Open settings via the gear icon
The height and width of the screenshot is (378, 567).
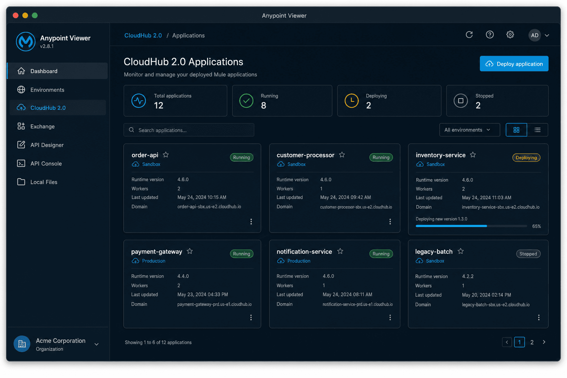(510, 35)
